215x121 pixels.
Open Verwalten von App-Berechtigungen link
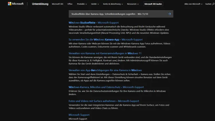[105, 70]
